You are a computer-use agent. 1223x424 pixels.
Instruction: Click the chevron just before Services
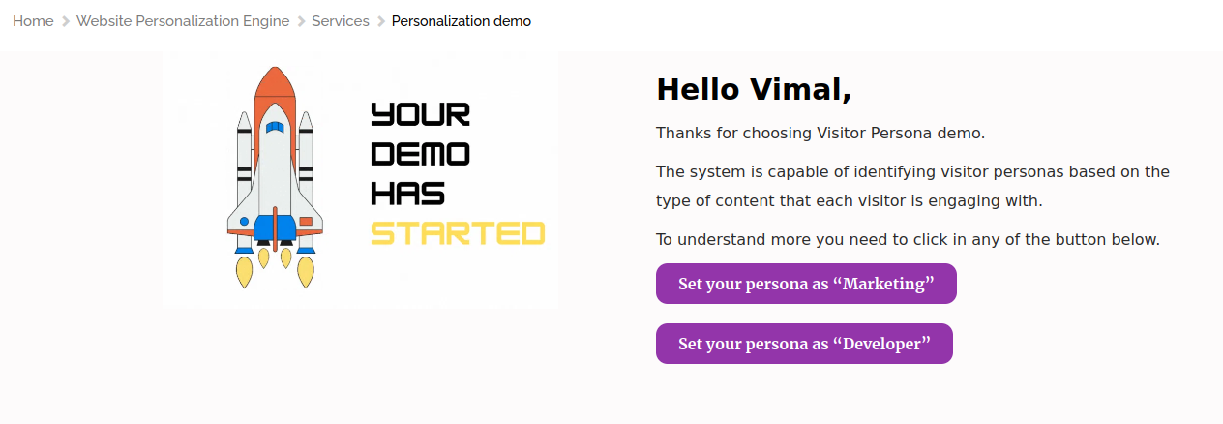point(301,21)
